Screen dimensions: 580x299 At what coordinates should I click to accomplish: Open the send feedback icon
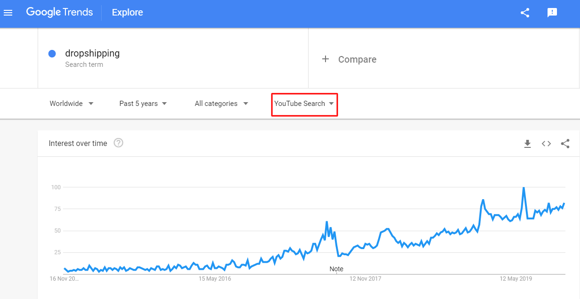[552, 13]
